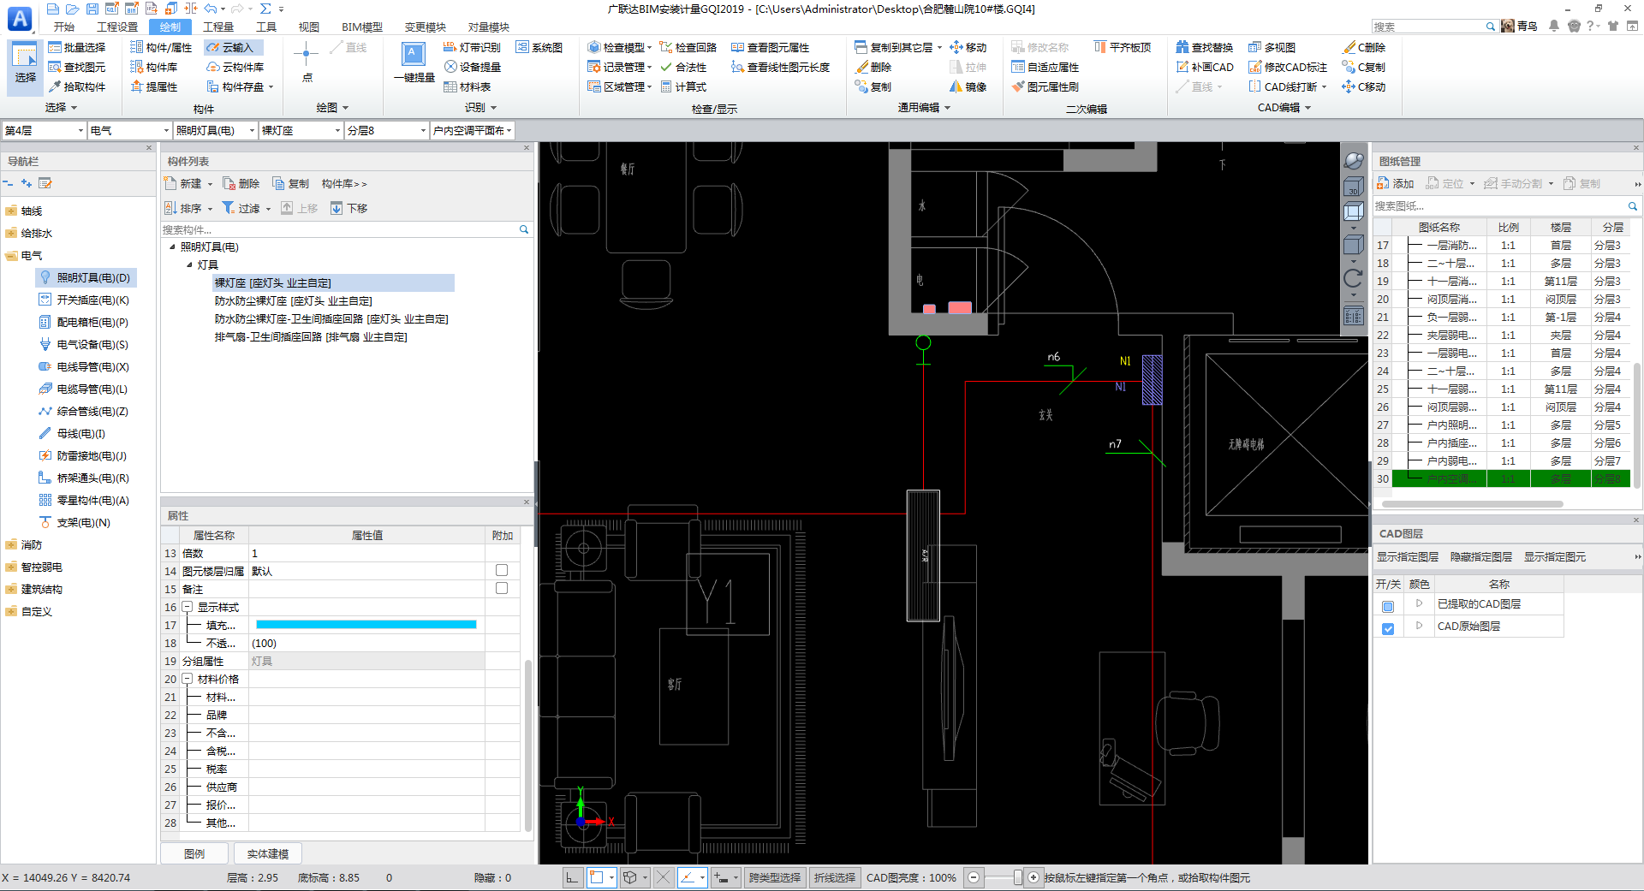The width and height of the screenshot is (1644, 891).
Task: Select the 排气扇-卫生间插座回路 component
Action: point(311,337)
